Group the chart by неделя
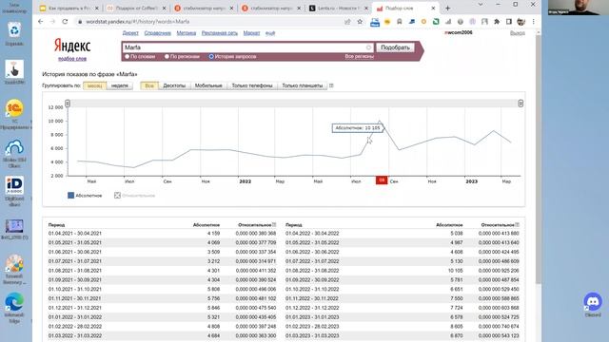 click(x=120, y=85)
